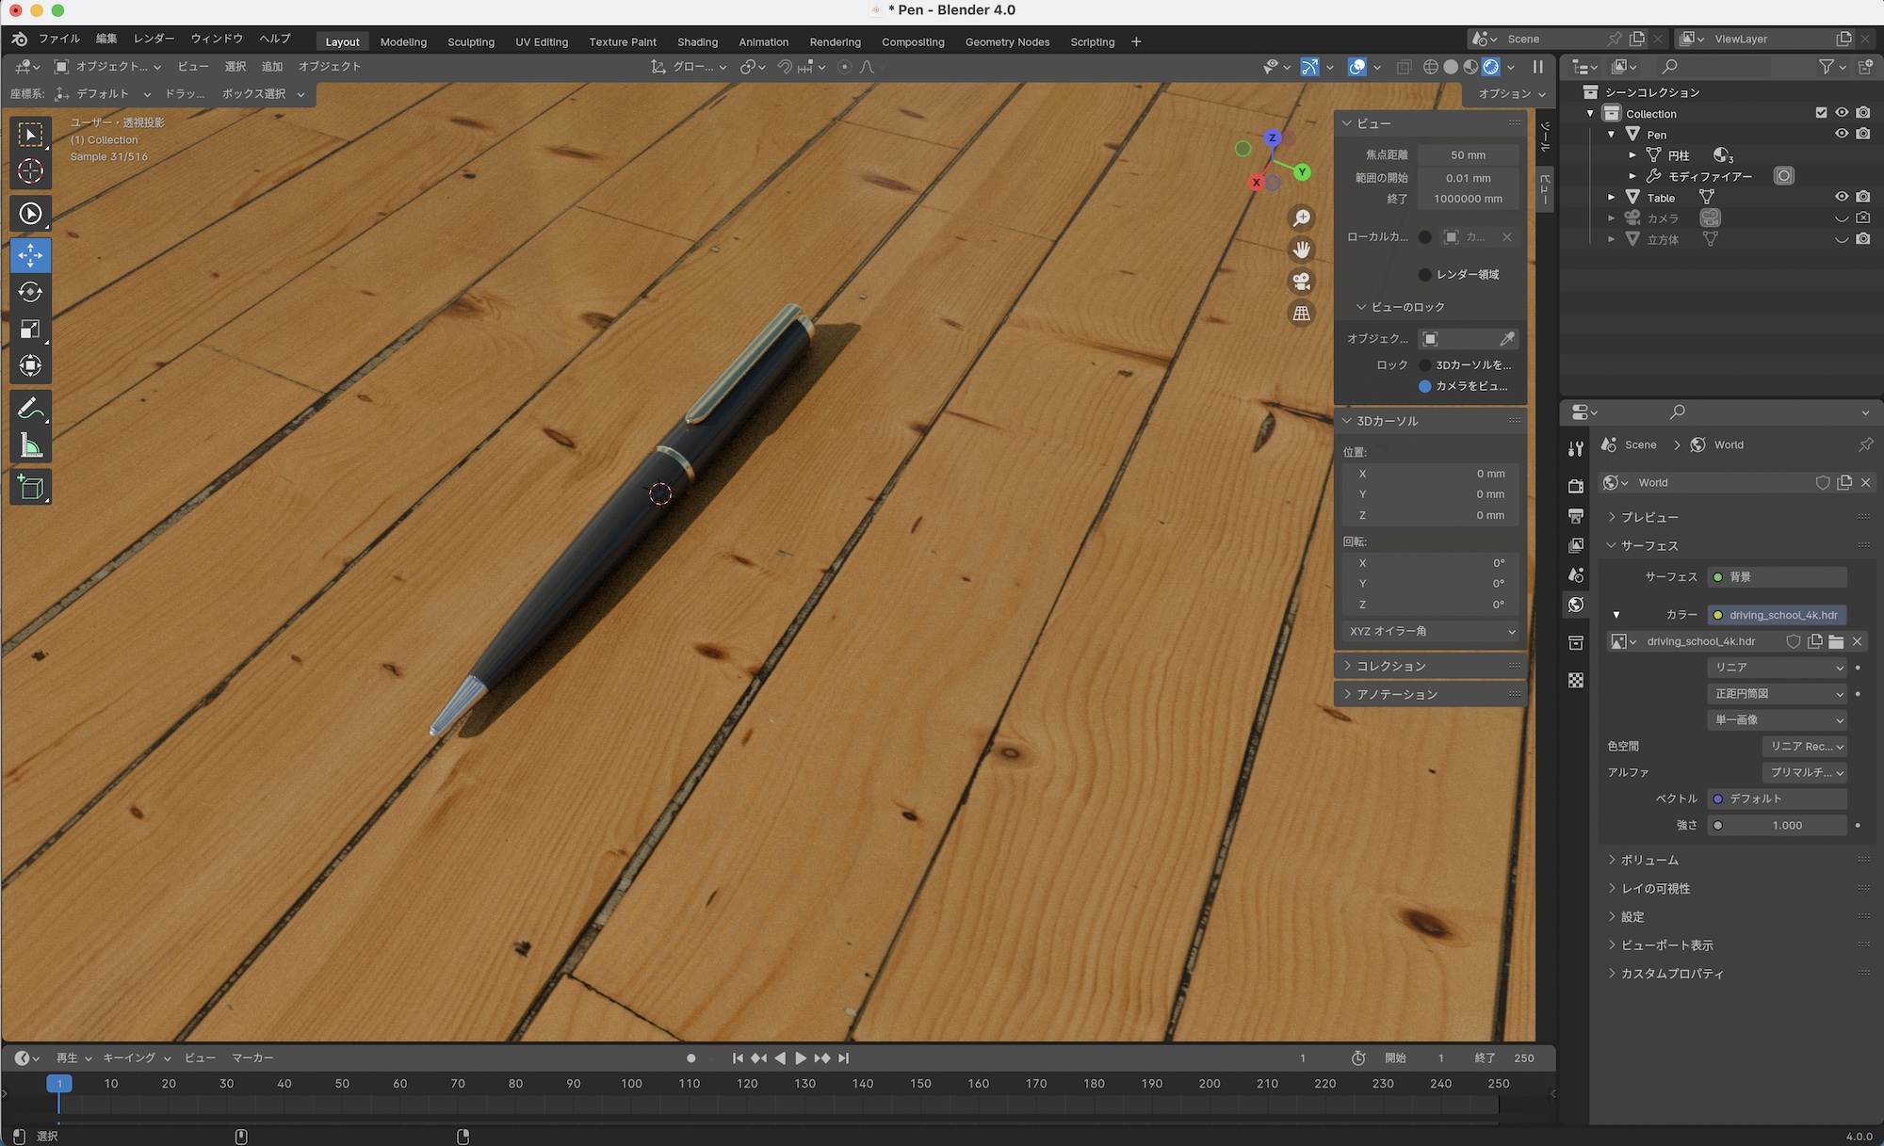Select the Rotate tool in the toolbar
This screenshot has width=1884, height=1146.
pos(30,292)
